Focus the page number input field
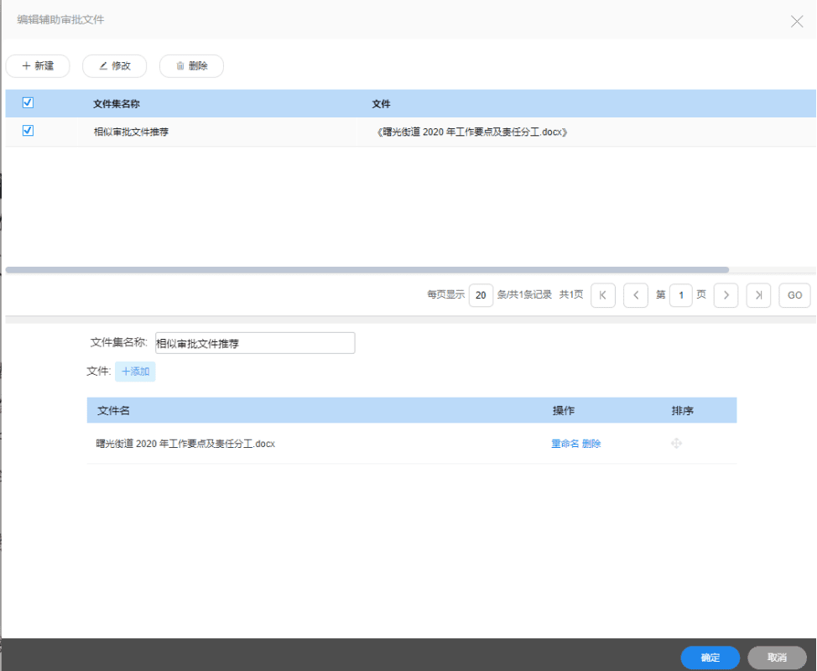Viewport: 817px width, 671px height. tap(680, 295)
